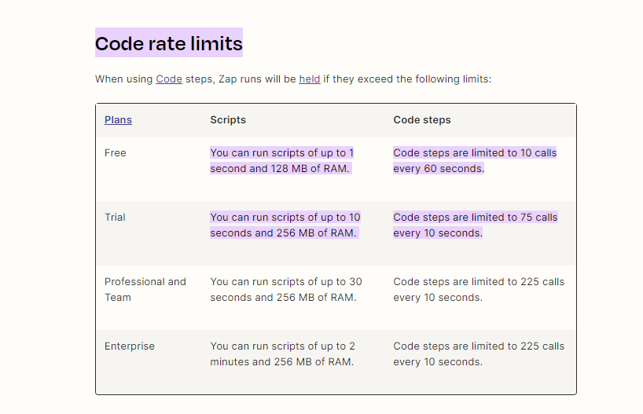This screenshot has width=643, height=414.
Task: Click Professional and Team's 225 calls text
Action: click(478, 289)
